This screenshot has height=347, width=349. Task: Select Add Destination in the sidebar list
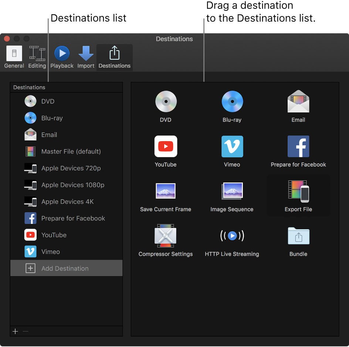(65, 269)
